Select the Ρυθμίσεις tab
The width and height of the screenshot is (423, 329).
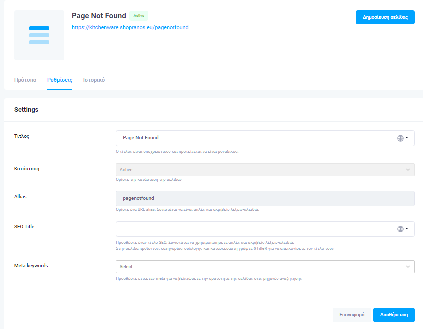pos(60,80)
